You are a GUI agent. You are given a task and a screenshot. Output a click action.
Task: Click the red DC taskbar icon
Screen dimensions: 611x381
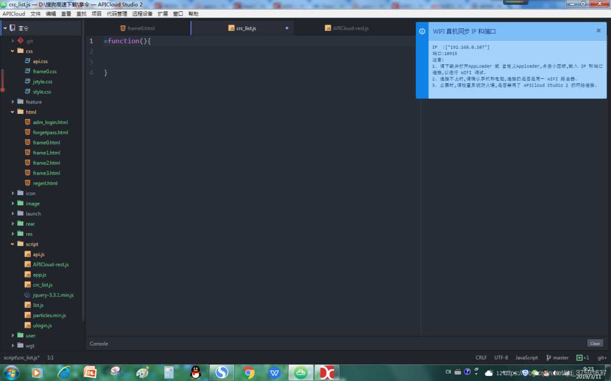pos(327,372)
